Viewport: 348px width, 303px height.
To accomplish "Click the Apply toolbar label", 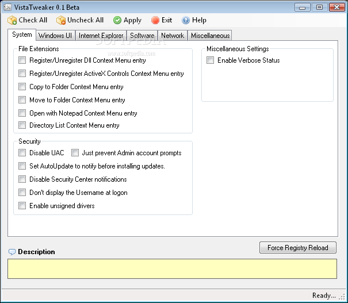I will click(132, 20).
